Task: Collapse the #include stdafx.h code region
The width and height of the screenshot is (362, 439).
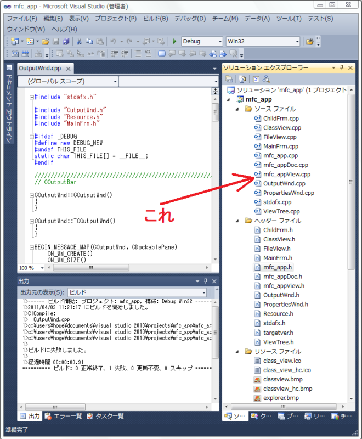Action: 32,97
